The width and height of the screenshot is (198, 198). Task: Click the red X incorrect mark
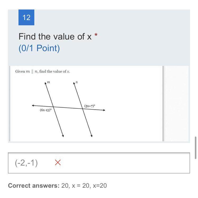point(58,162)
